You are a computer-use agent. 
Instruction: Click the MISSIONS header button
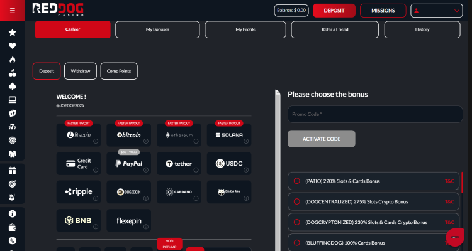[x=383, y=11]
